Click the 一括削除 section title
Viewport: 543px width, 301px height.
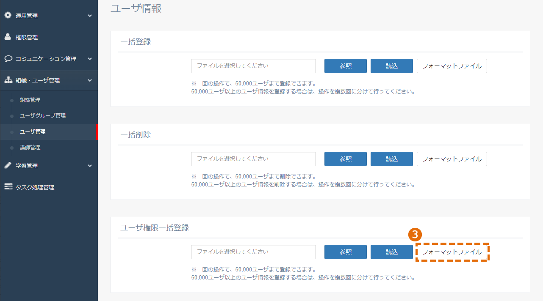coord(136,135)
